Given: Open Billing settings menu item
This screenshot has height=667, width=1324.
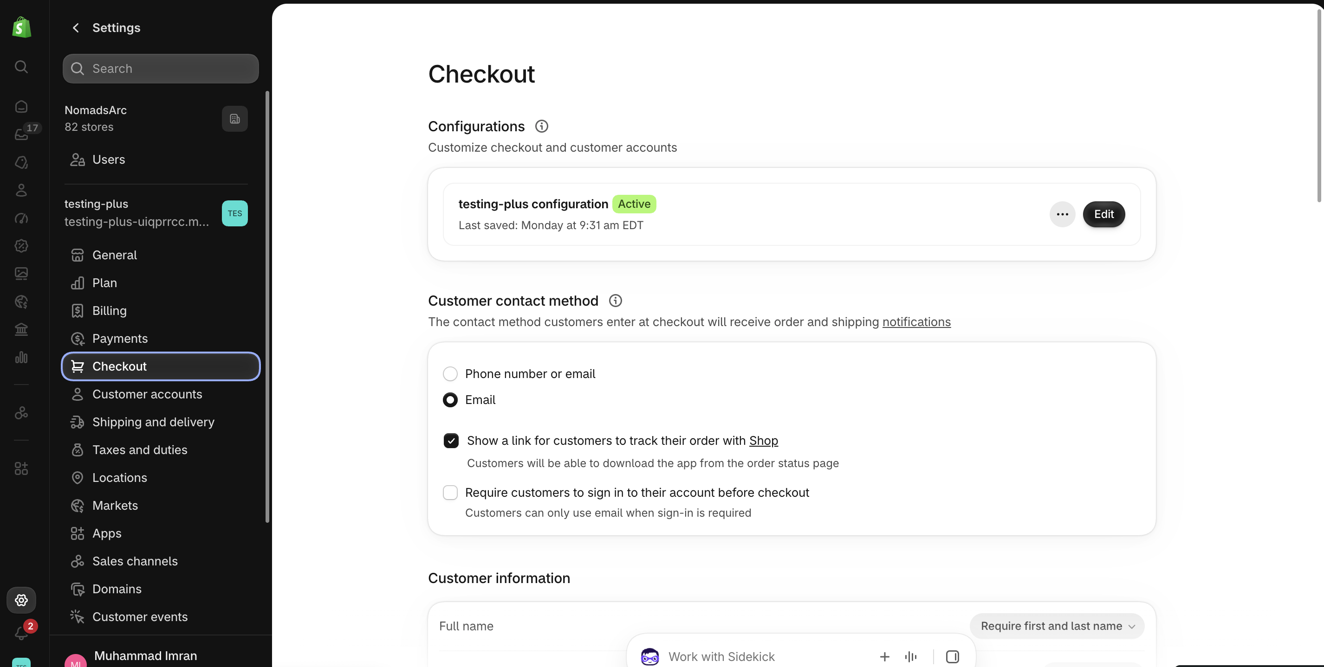Looking at the screenshot, I should pos(160,311).
